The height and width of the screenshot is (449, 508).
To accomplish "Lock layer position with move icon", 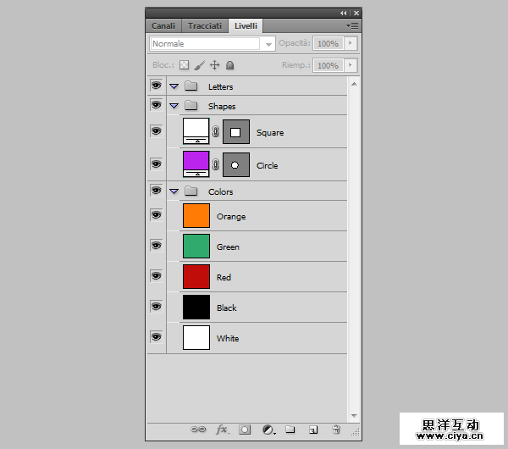I will 214,65.
